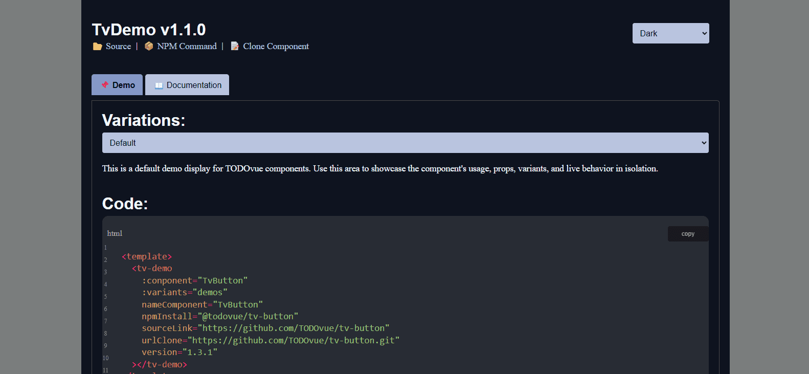Click the chevron on the Variations dropdown

point(704,143)
